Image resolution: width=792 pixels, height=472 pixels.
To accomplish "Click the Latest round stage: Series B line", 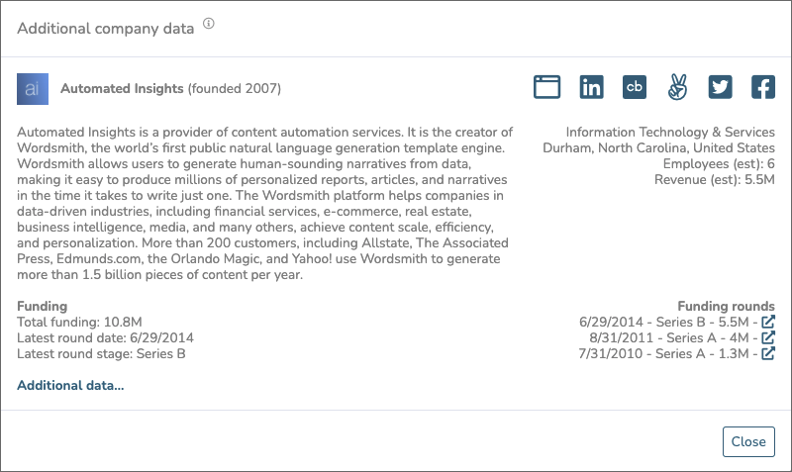I will click(x=101, y=353).
